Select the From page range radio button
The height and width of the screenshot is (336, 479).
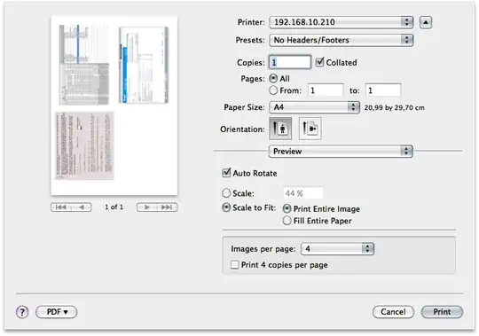click(x=273, y=90)
